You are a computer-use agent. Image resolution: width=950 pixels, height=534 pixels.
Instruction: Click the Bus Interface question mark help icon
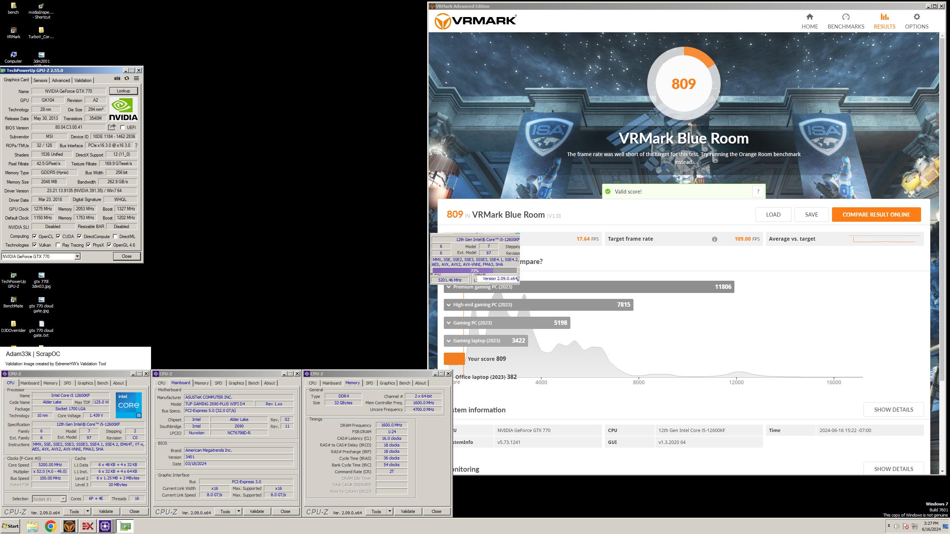(136, 145)
